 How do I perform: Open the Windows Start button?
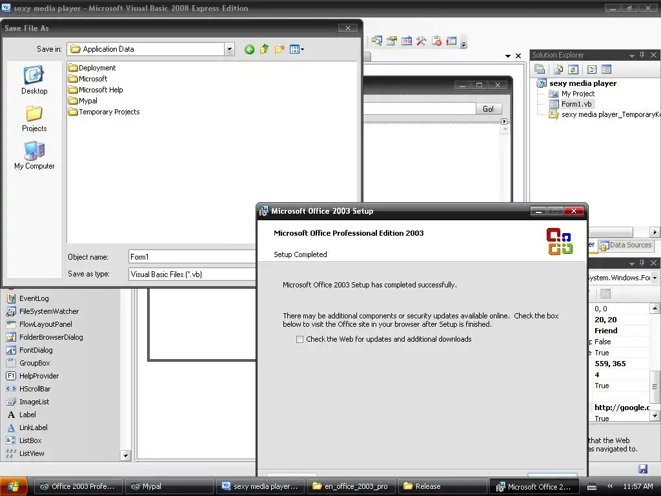14,486
